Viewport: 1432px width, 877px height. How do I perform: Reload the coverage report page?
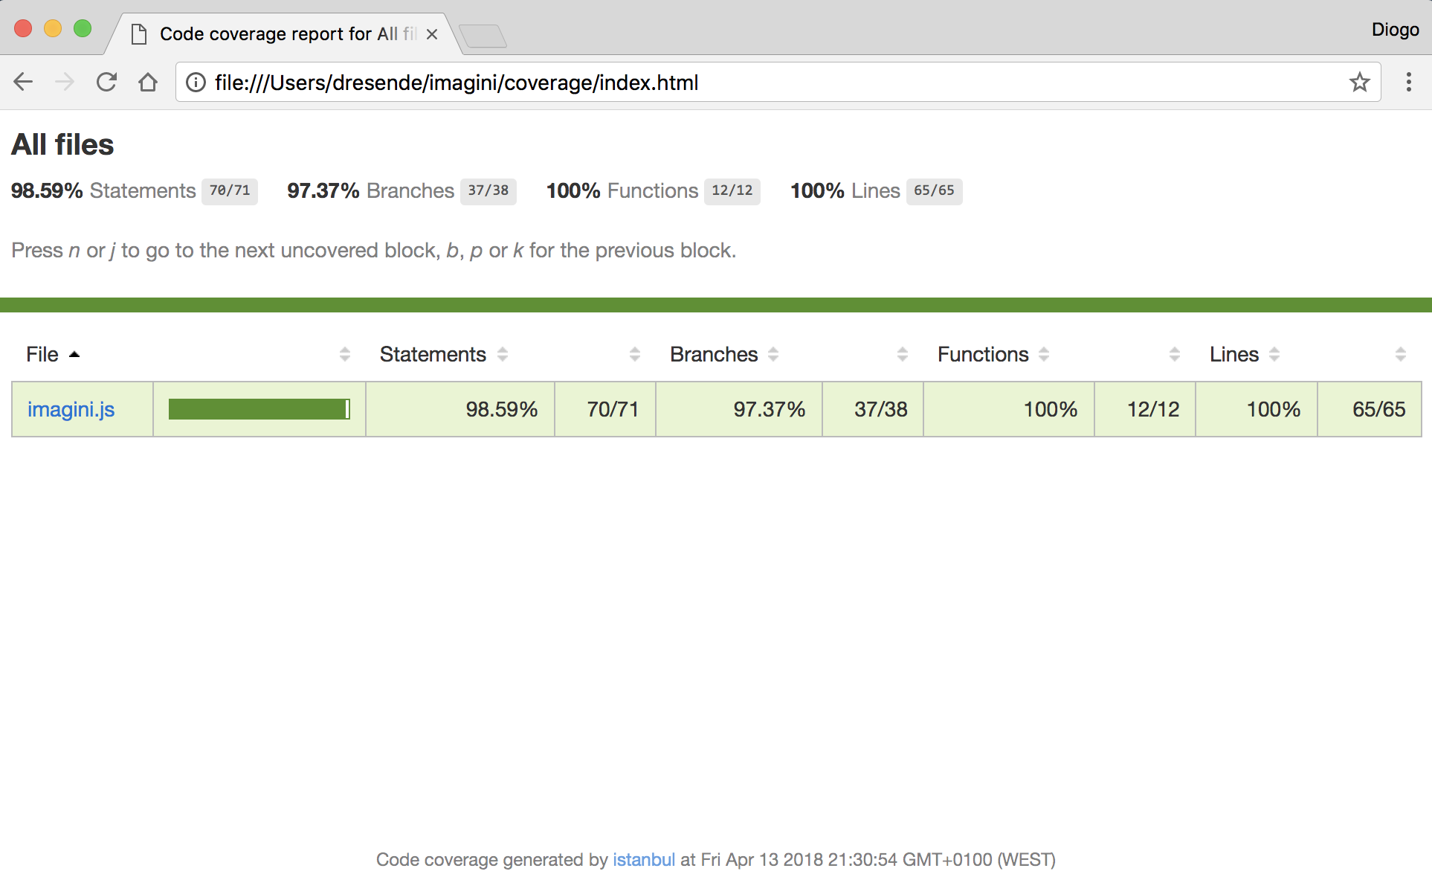click(x=106, y=82)
